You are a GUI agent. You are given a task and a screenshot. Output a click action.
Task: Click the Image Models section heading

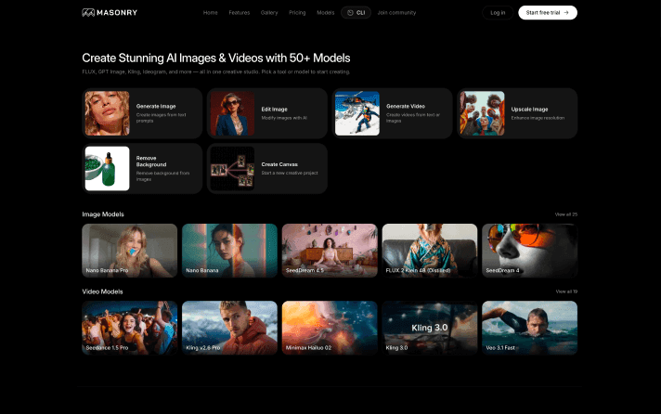[x=103, y=214]
